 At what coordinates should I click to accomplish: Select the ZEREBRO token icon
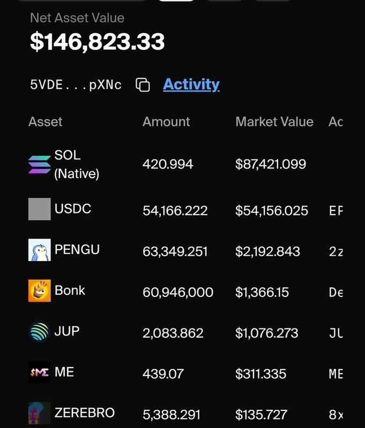(x=40, y=413)
